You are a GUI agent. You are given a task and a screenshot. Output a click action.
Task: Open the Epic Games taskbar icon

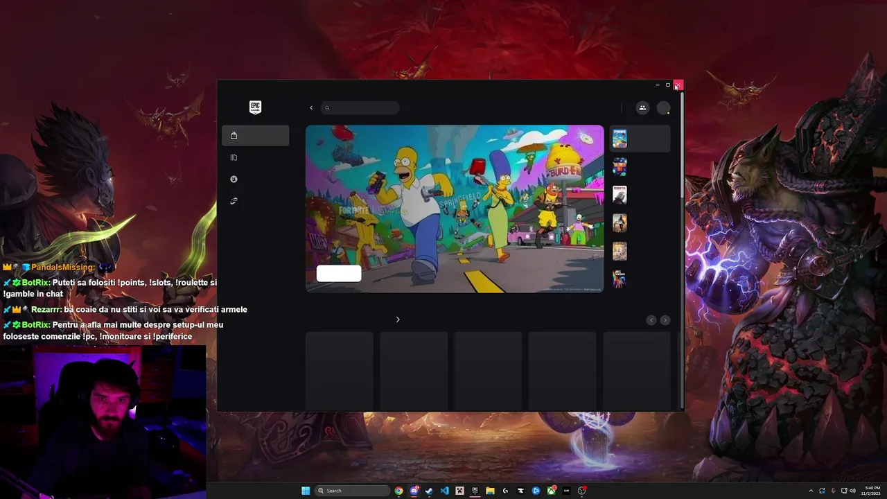coord(475,491)
